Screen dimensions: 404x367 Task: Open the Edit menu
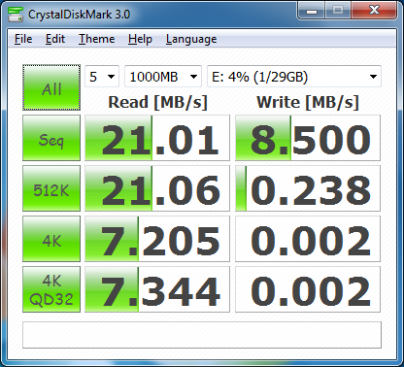click(55, 39)
